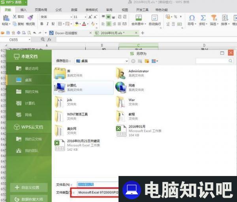Click the Filter funnel icon
The height and width of the screenshot is (202, 237).
coord(214,18)
